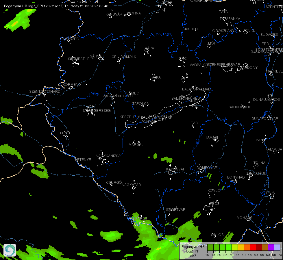Image resolution: width=283 pixels, height=260 pixels.
Task: Select the 10-15 dBZ dark green swatch
Action: point(210,247)
